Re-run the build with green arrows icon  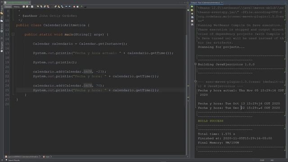[192, 7]
